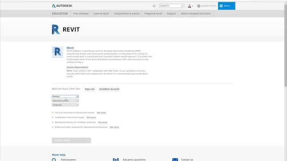Click the hamburger menu icon
The width and height of the screenshot is (287, 161).
point(221,6)
